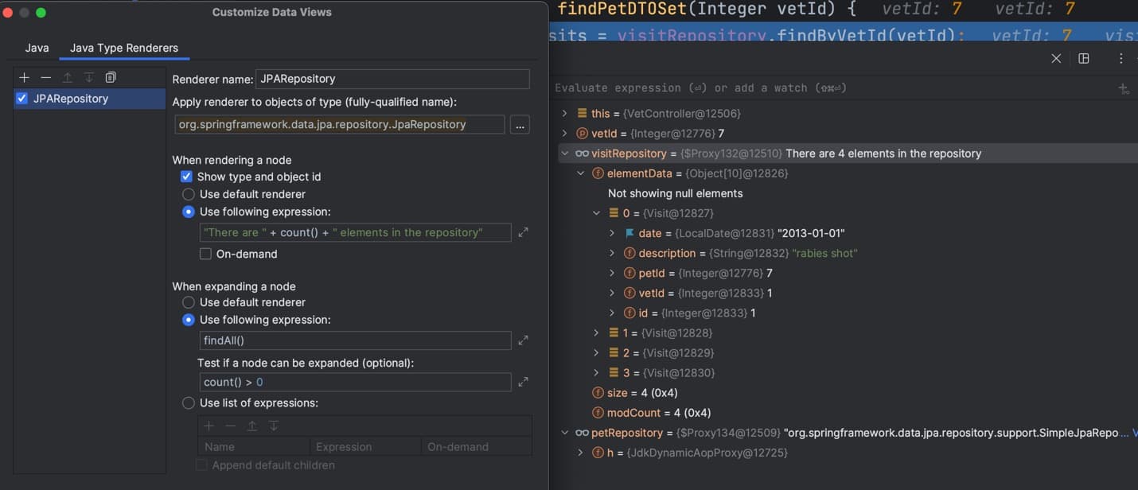Click the remove renderer minus icon
This screenshot has width=1138, height=490.
point(46,77)
